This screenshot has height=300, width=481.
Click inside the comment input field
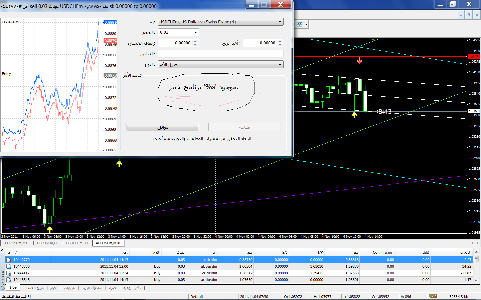pos(221,54)
